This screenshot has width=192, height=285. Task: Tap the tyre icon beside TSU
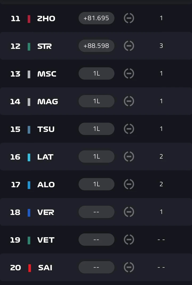(x=129, y=129)
